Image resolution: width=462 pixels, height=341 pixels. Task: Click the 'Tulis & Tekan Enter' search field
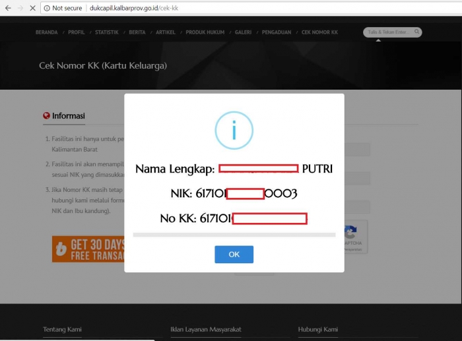tap(388, 32)
